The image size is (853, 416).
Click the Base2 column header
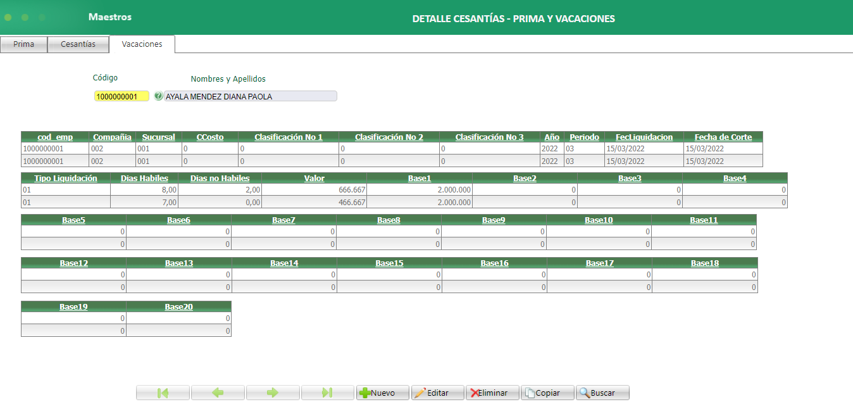pyautogui.click(x=525, y=178)
